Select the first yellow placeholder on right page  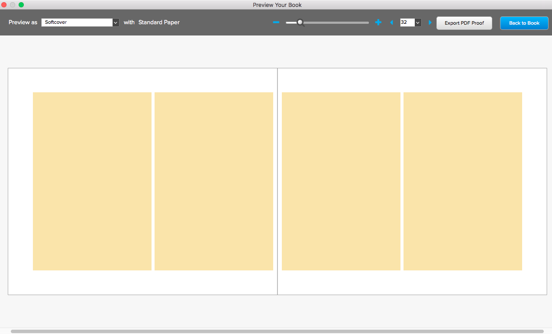tap(341, 181)
